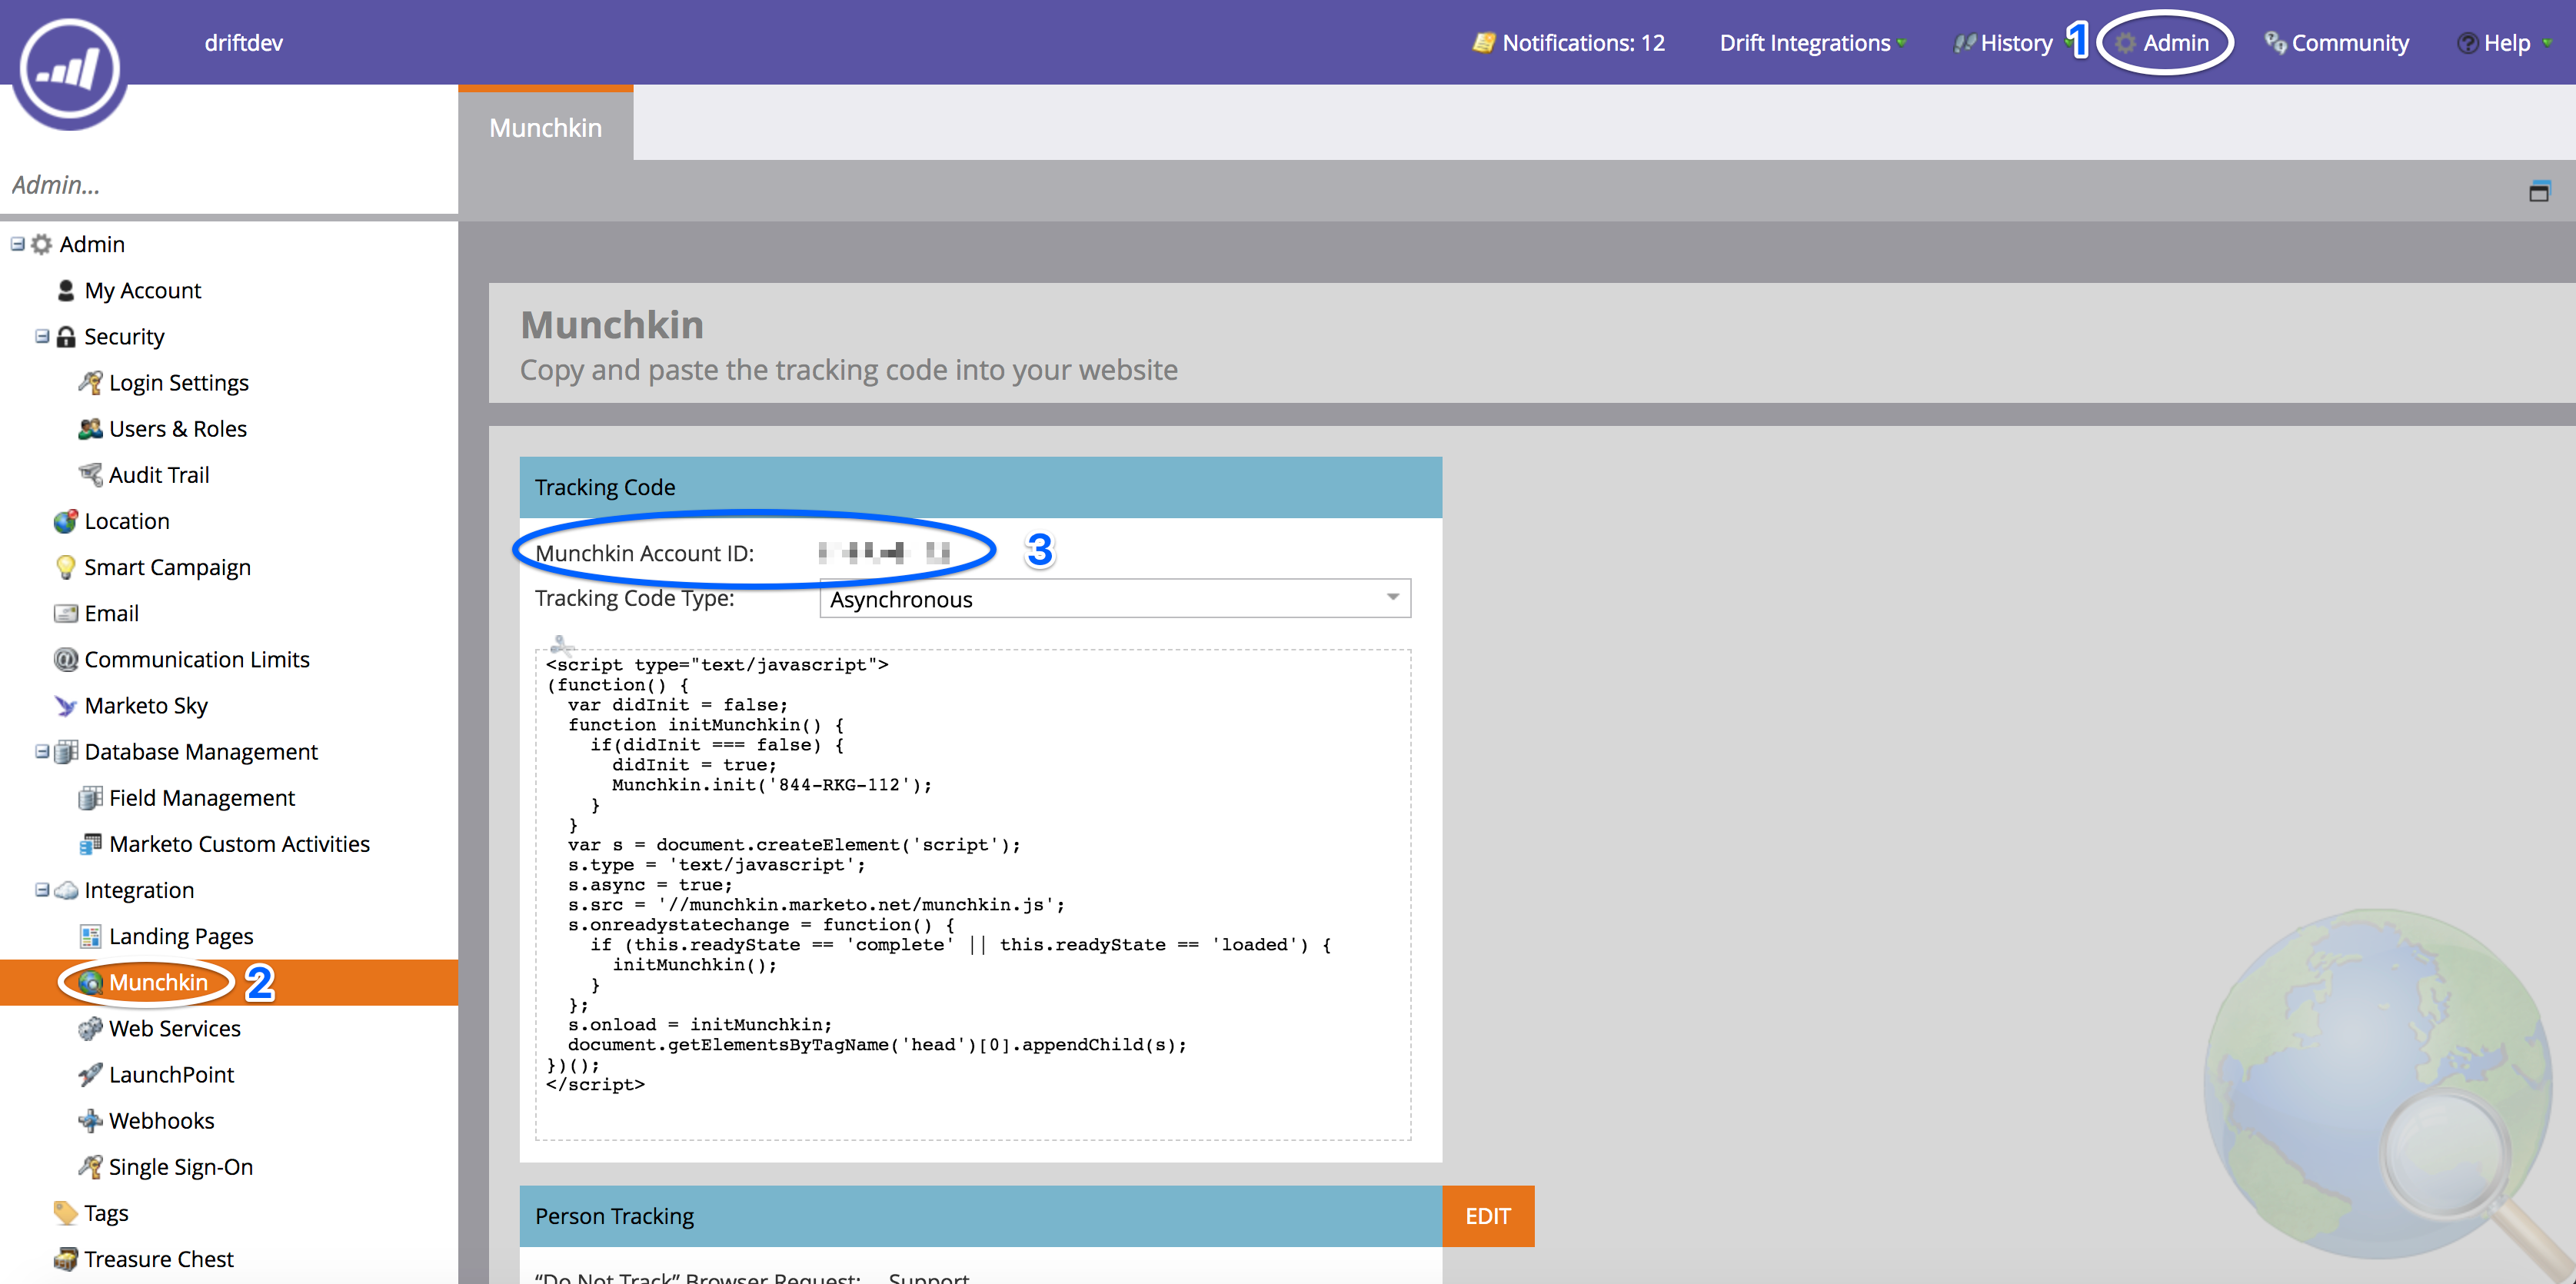Screen dimensions: 2576x1284
Task: Open the My Account person icon
Action: click(x=66, y=290)
